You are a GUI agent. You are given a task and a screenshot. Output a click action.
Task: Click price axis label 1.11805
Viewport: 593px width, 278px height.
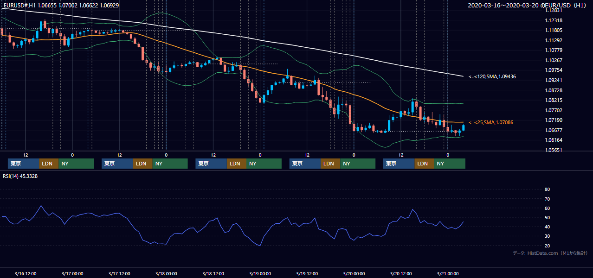pyautogui.click(x=554, y=31)
